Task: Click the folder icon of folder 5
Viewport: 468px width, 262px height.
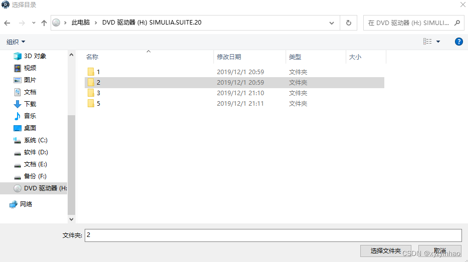Action: pos(91,104)
